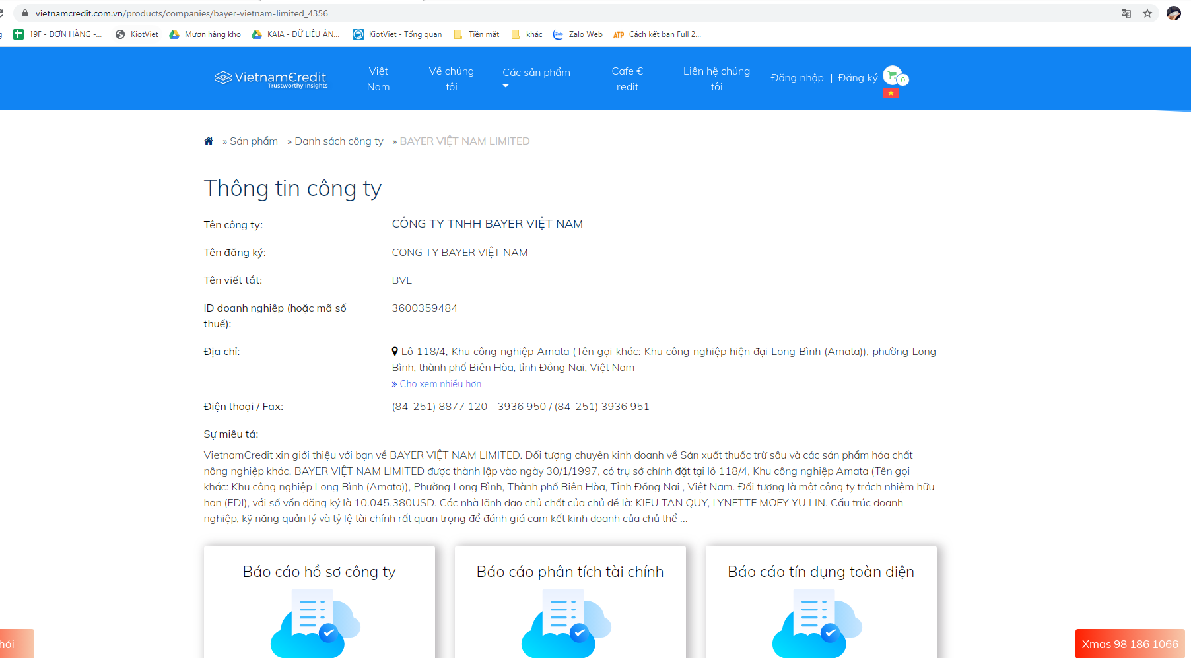Screen dimensions: 1191x658
Task: Open the Việt Nam menu item
Action: coord(378,79)
